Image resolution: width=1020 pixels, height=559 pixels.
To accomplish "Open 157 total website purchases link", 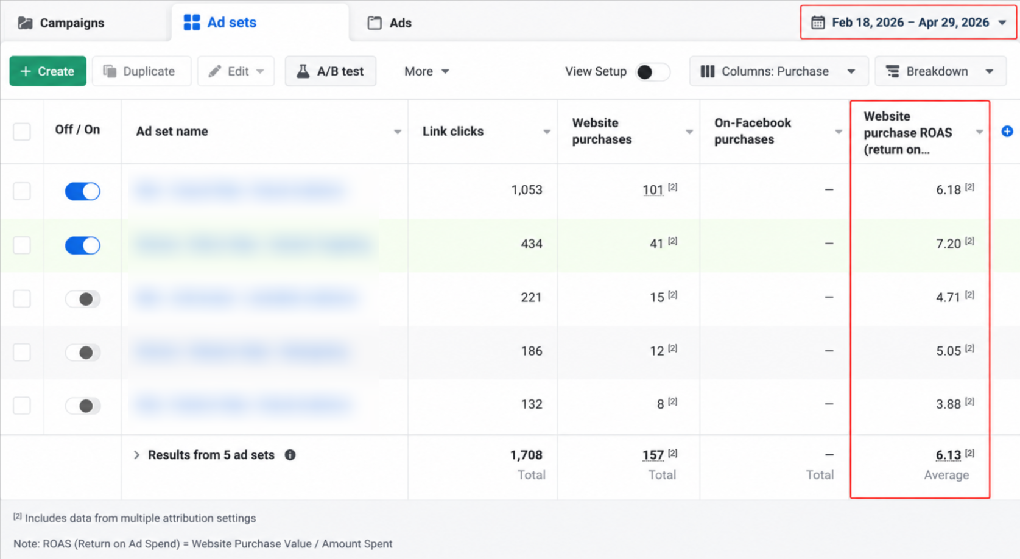I will click(x=653, y=455).
